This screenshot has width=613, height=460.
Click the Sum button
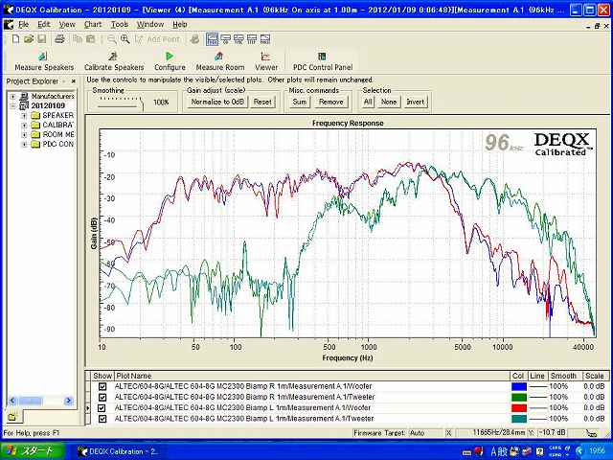point(300,103)
